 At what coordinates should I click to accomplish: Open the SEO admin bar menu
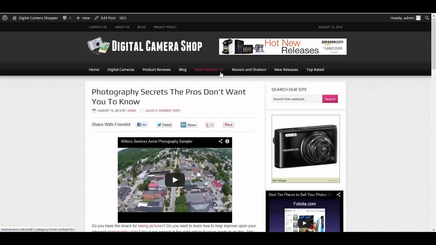point(123,18)
